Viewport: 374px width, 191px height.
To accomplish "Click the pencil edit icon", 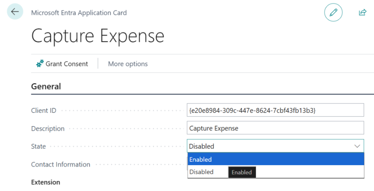I will 333,12.
